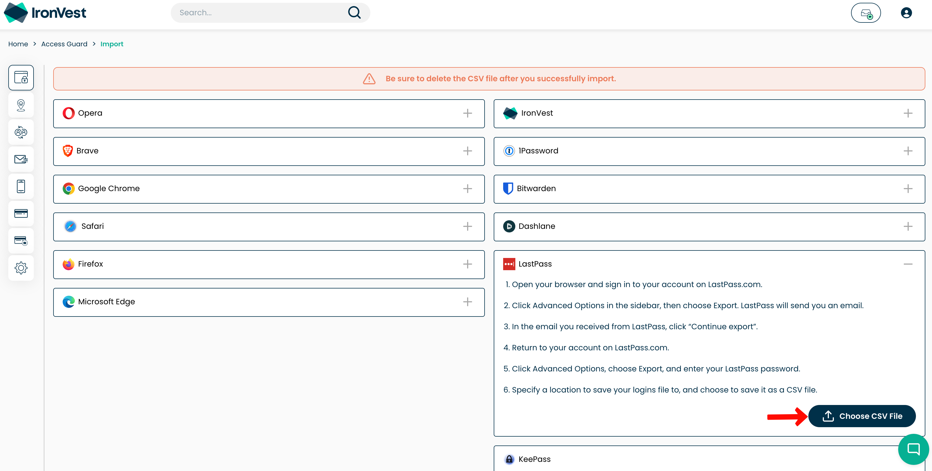This screenshot has height=471, width=932.
Task: Click the Microsoft Edge logo
Action: (x=68, y=302)
